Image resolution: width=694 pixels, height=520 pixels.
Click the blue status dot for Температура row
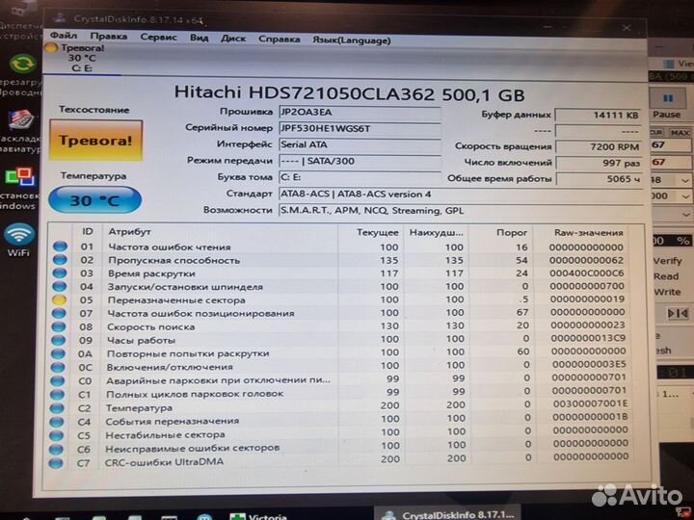pyautogui.click(x=57, y=407)
